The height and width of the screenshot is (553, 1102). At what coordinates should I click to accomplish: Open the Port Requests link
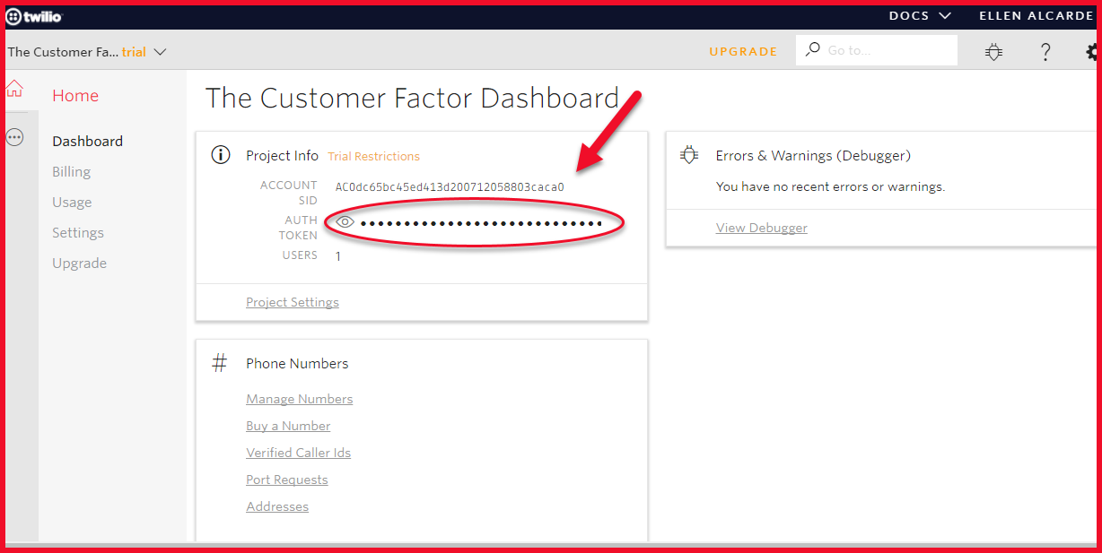(287, 480)
